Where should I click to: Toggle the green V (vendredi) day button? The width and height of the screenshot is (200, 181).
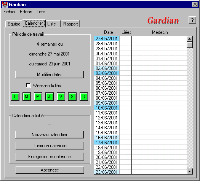61,97
